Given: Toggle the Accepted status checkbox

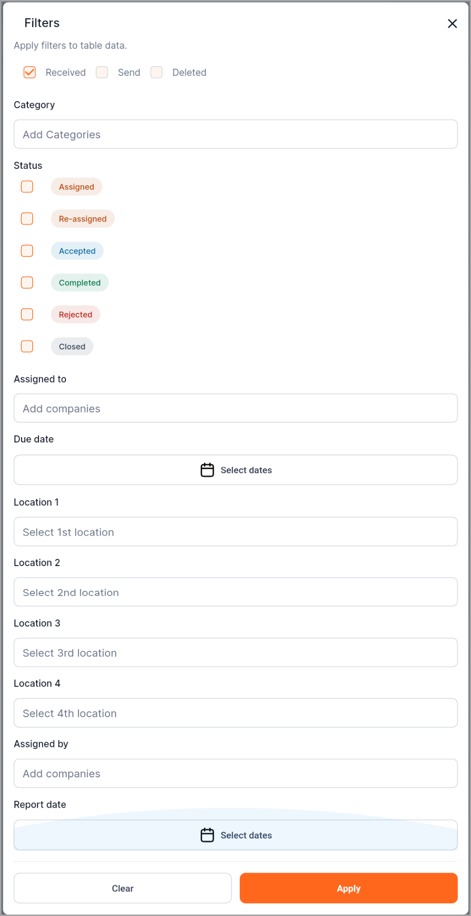Looking at the screenshot, I should (27, 251).
